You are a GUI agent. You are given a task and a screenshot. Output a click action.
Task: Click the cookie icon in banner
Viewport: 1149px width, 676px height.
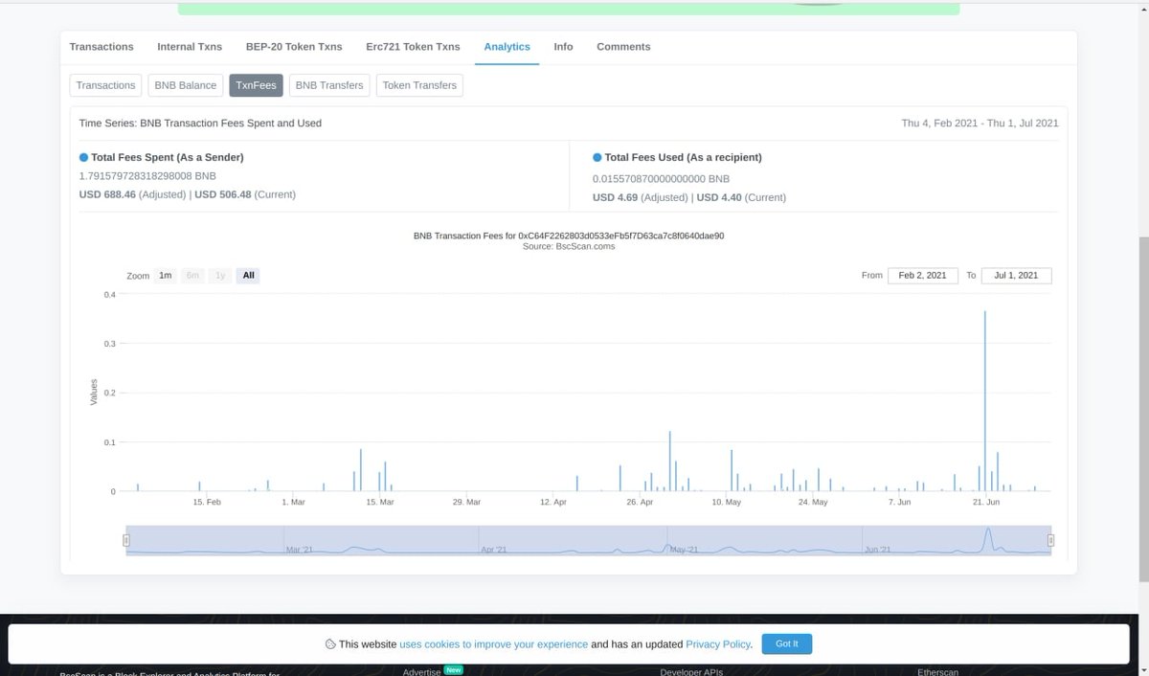pos(329,644)
